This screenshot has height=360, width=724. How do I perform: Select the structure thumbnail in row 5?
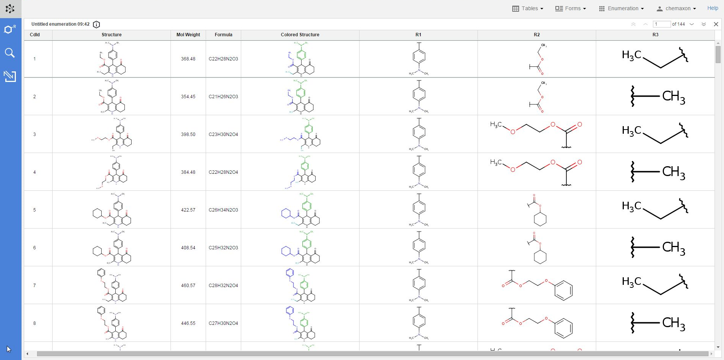(x=112, y=210)
